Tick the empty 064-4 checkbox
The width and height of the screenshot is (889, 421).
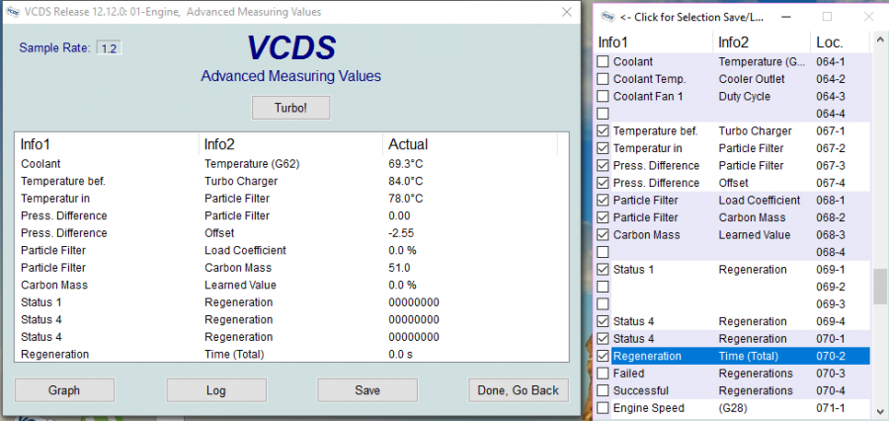604,114
